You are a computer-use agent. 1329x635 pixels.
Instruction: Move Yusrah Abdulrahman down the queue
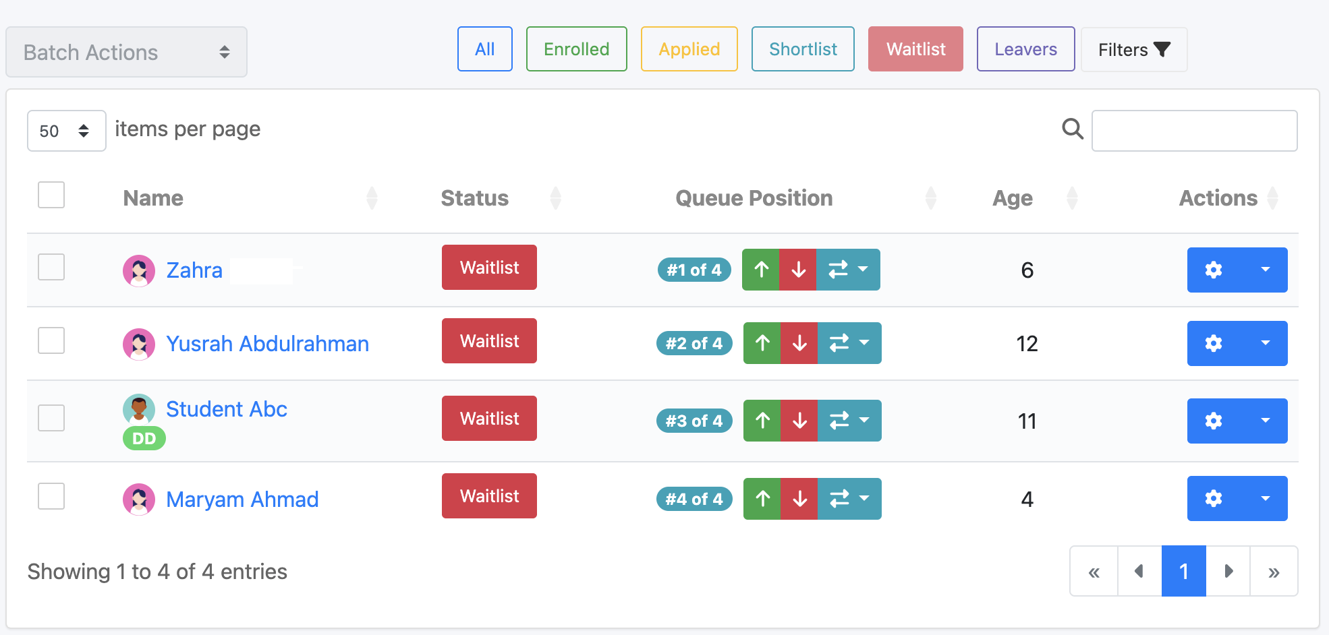click(x=799, y=343)
